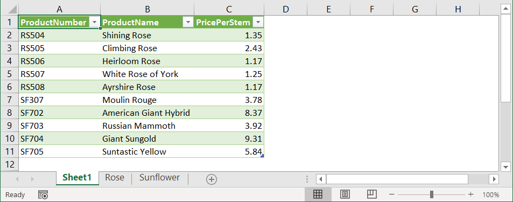Screen dimensions: 513x202
Task: Switch to the Sunflower sheet tab
Action: pos(160,177)
